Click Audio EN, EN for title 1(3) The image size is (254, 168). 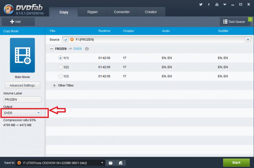pyautogui.click(x=167, y=76)
